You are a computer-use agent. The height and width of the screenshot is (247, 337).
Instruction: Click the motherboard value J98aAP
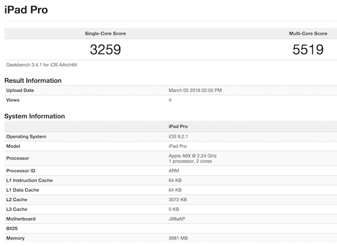click(x=178, y=219)
